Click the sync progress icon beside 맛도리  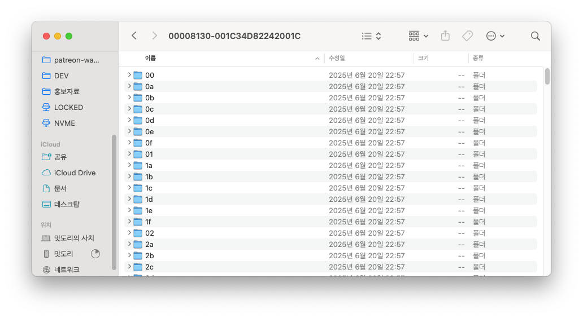tap(95, 254)
